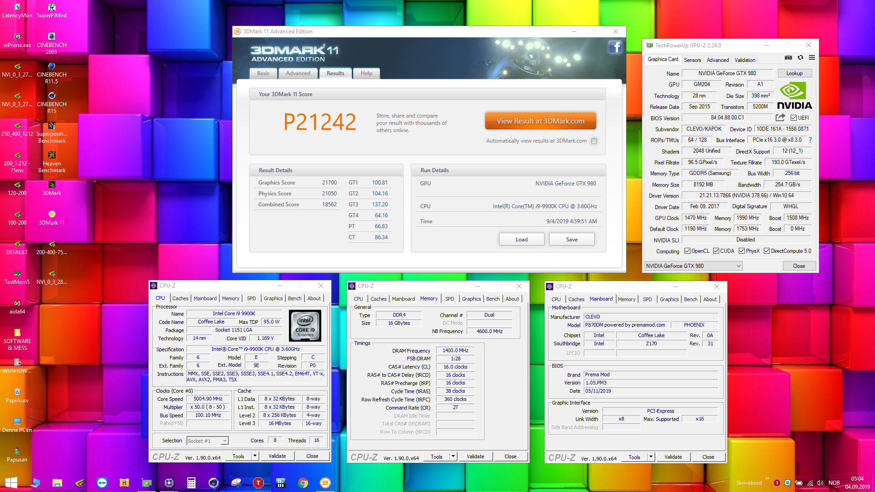Open TeamViewer from the taskbar

click(x=102, y=483)
